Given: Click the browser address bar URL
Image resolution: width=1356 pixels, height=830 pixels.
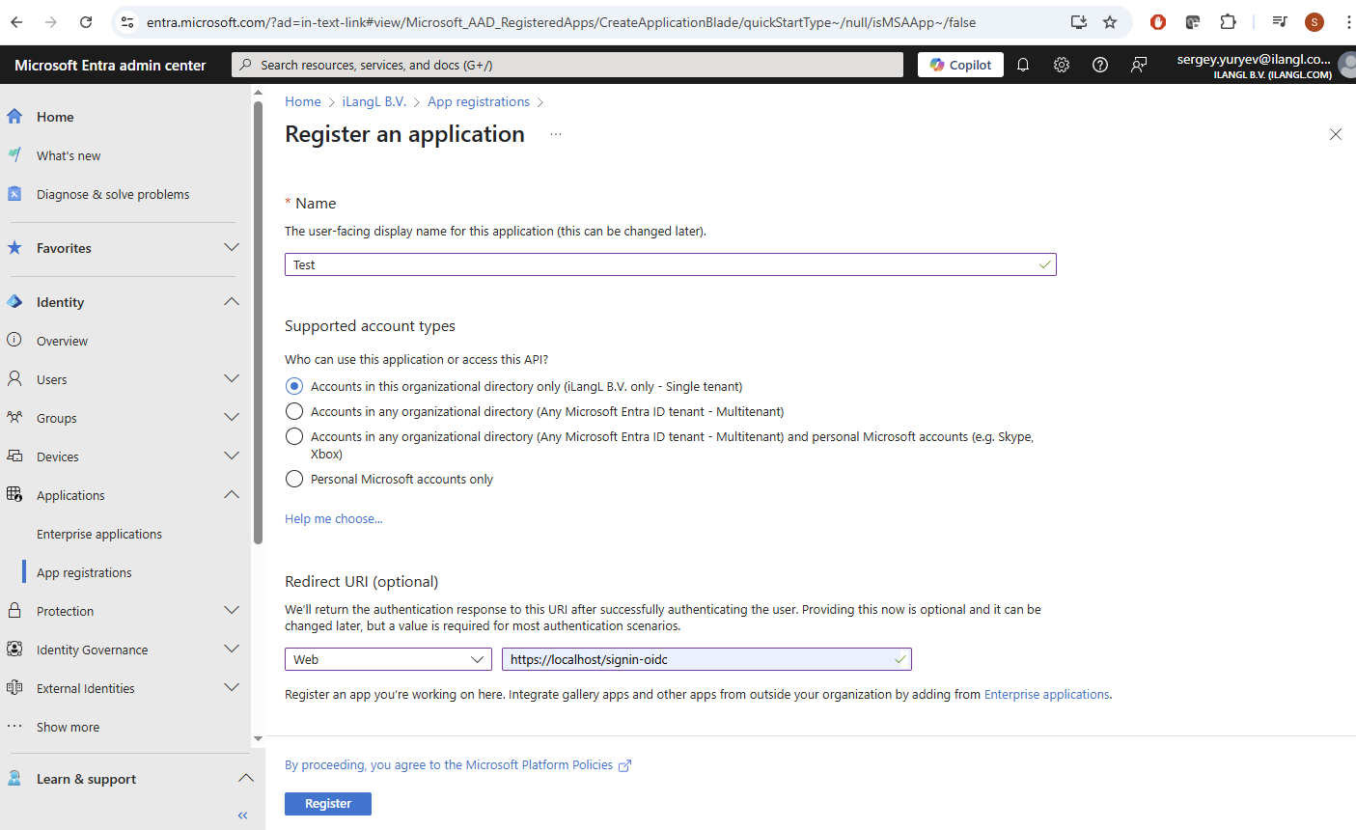Looking at the screenshot, I should [x=561, y=22].
